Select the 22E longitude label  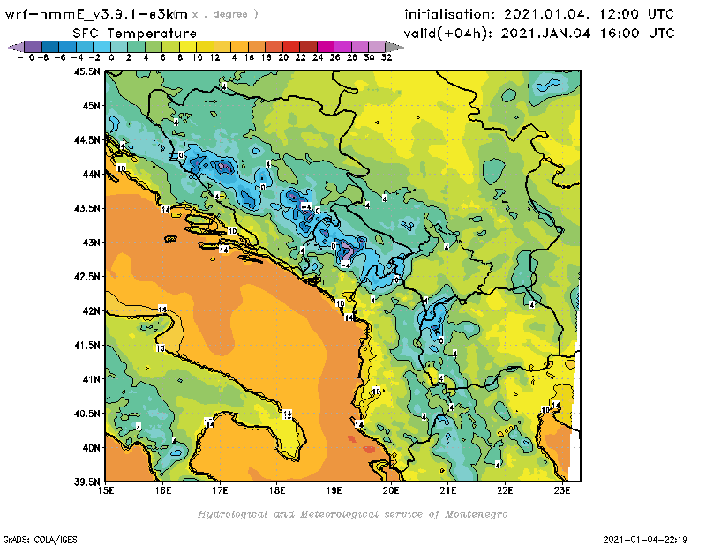[505, 490]
